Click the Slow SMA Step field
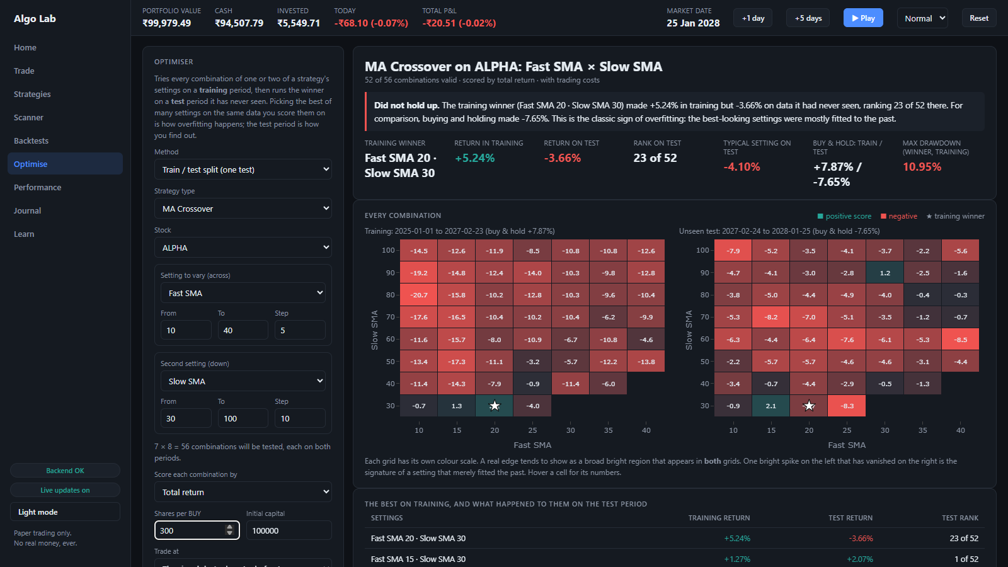This screenshot has width=1008, height=567. [300, 418]
